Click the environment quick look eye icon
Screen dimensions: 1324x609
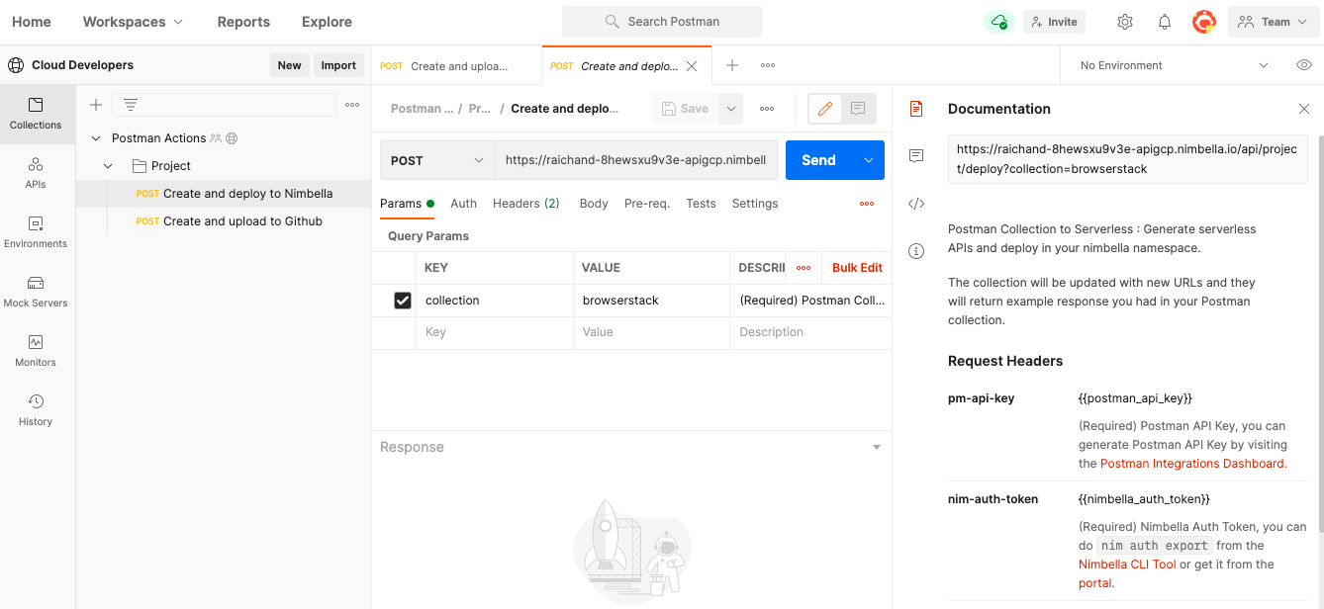(x=1304, y=65)
